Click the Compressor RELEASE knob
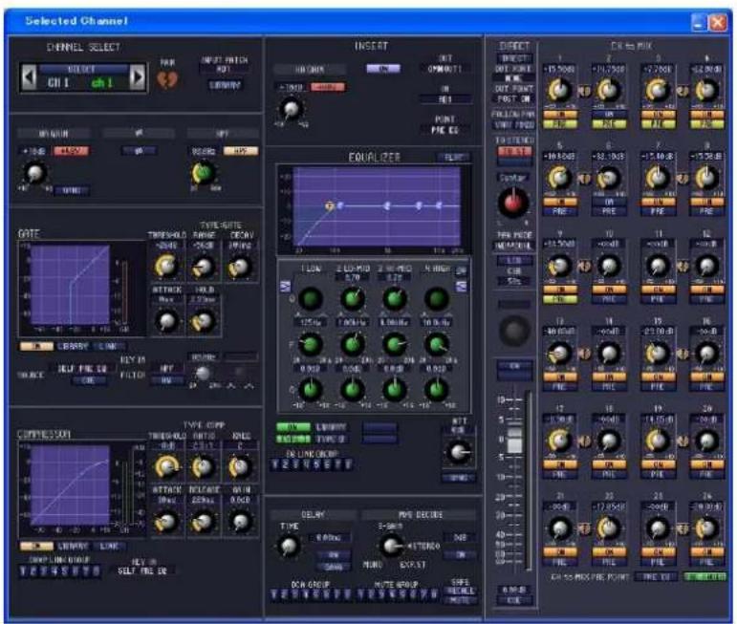Screen dimensions: 737x624 204,522
